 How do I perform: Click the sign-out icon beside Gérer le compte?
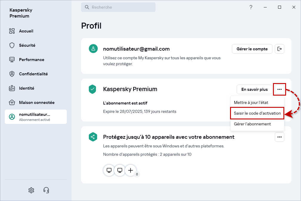click(x=280, y=49)
